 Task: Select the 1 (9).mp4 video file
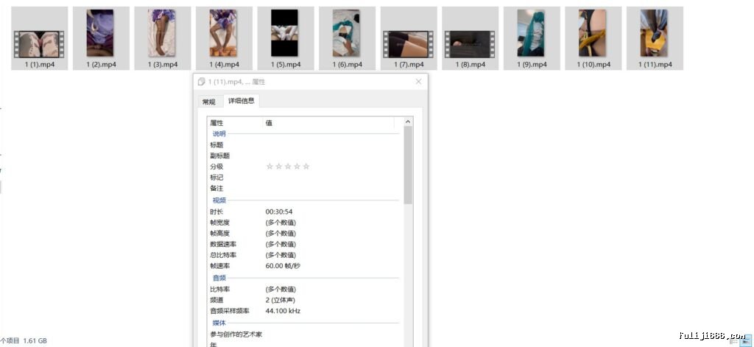(x=532, y=38)
